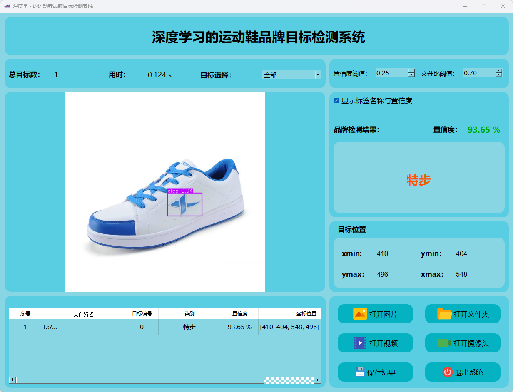Select the D:/... file path cell
Viewport: 513px width, 392px height.
point(84,327)
